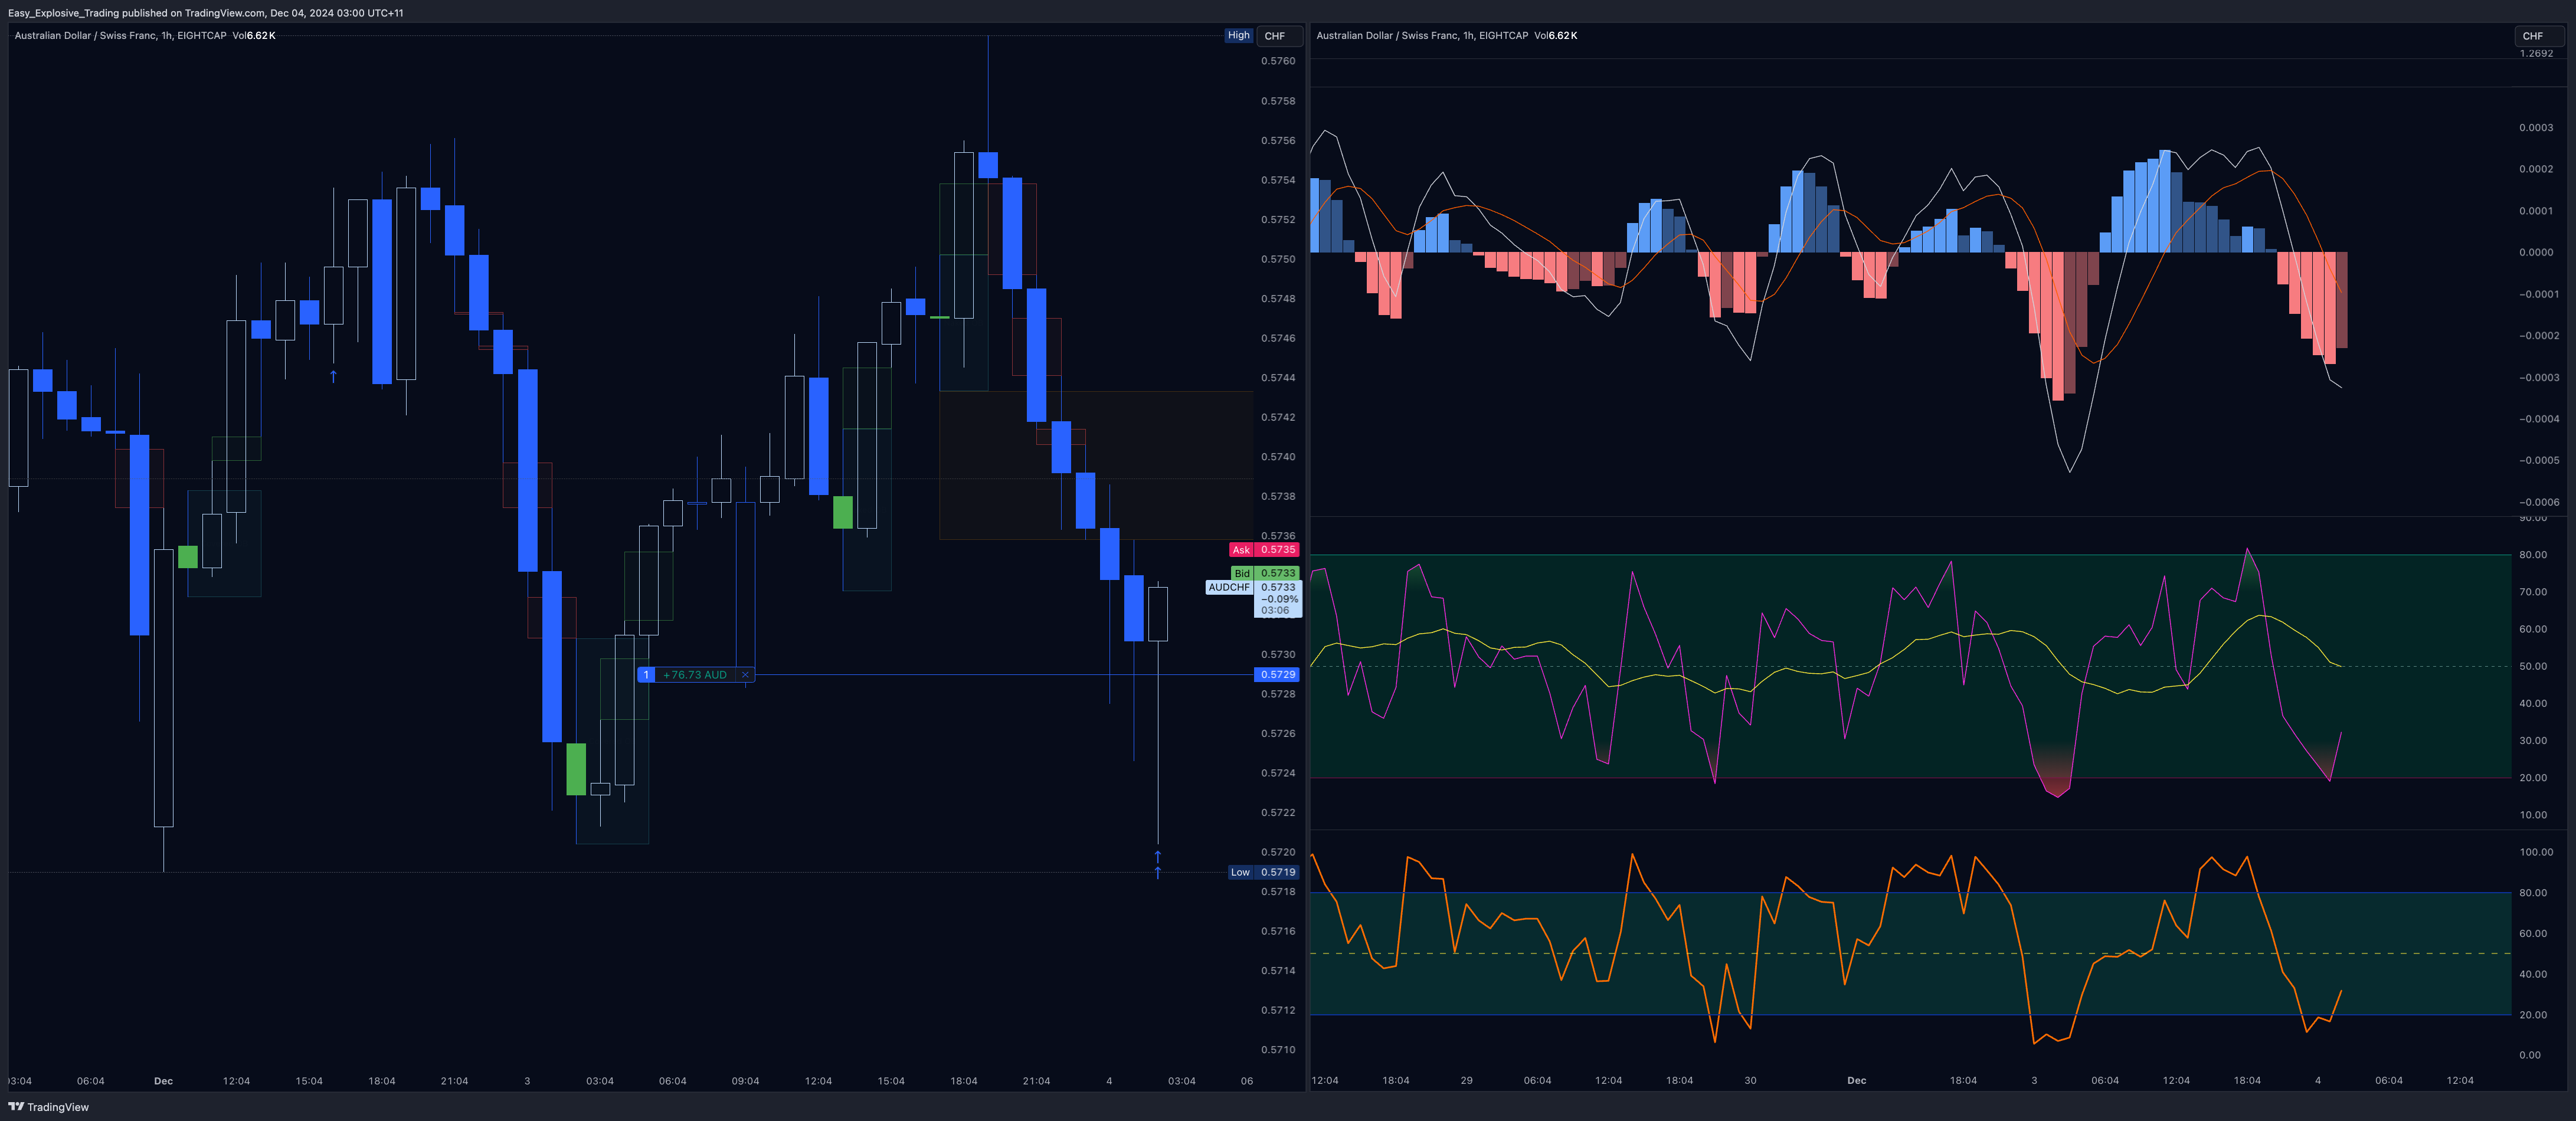Select the +76.73 AUD profit label

click(695, 675)
